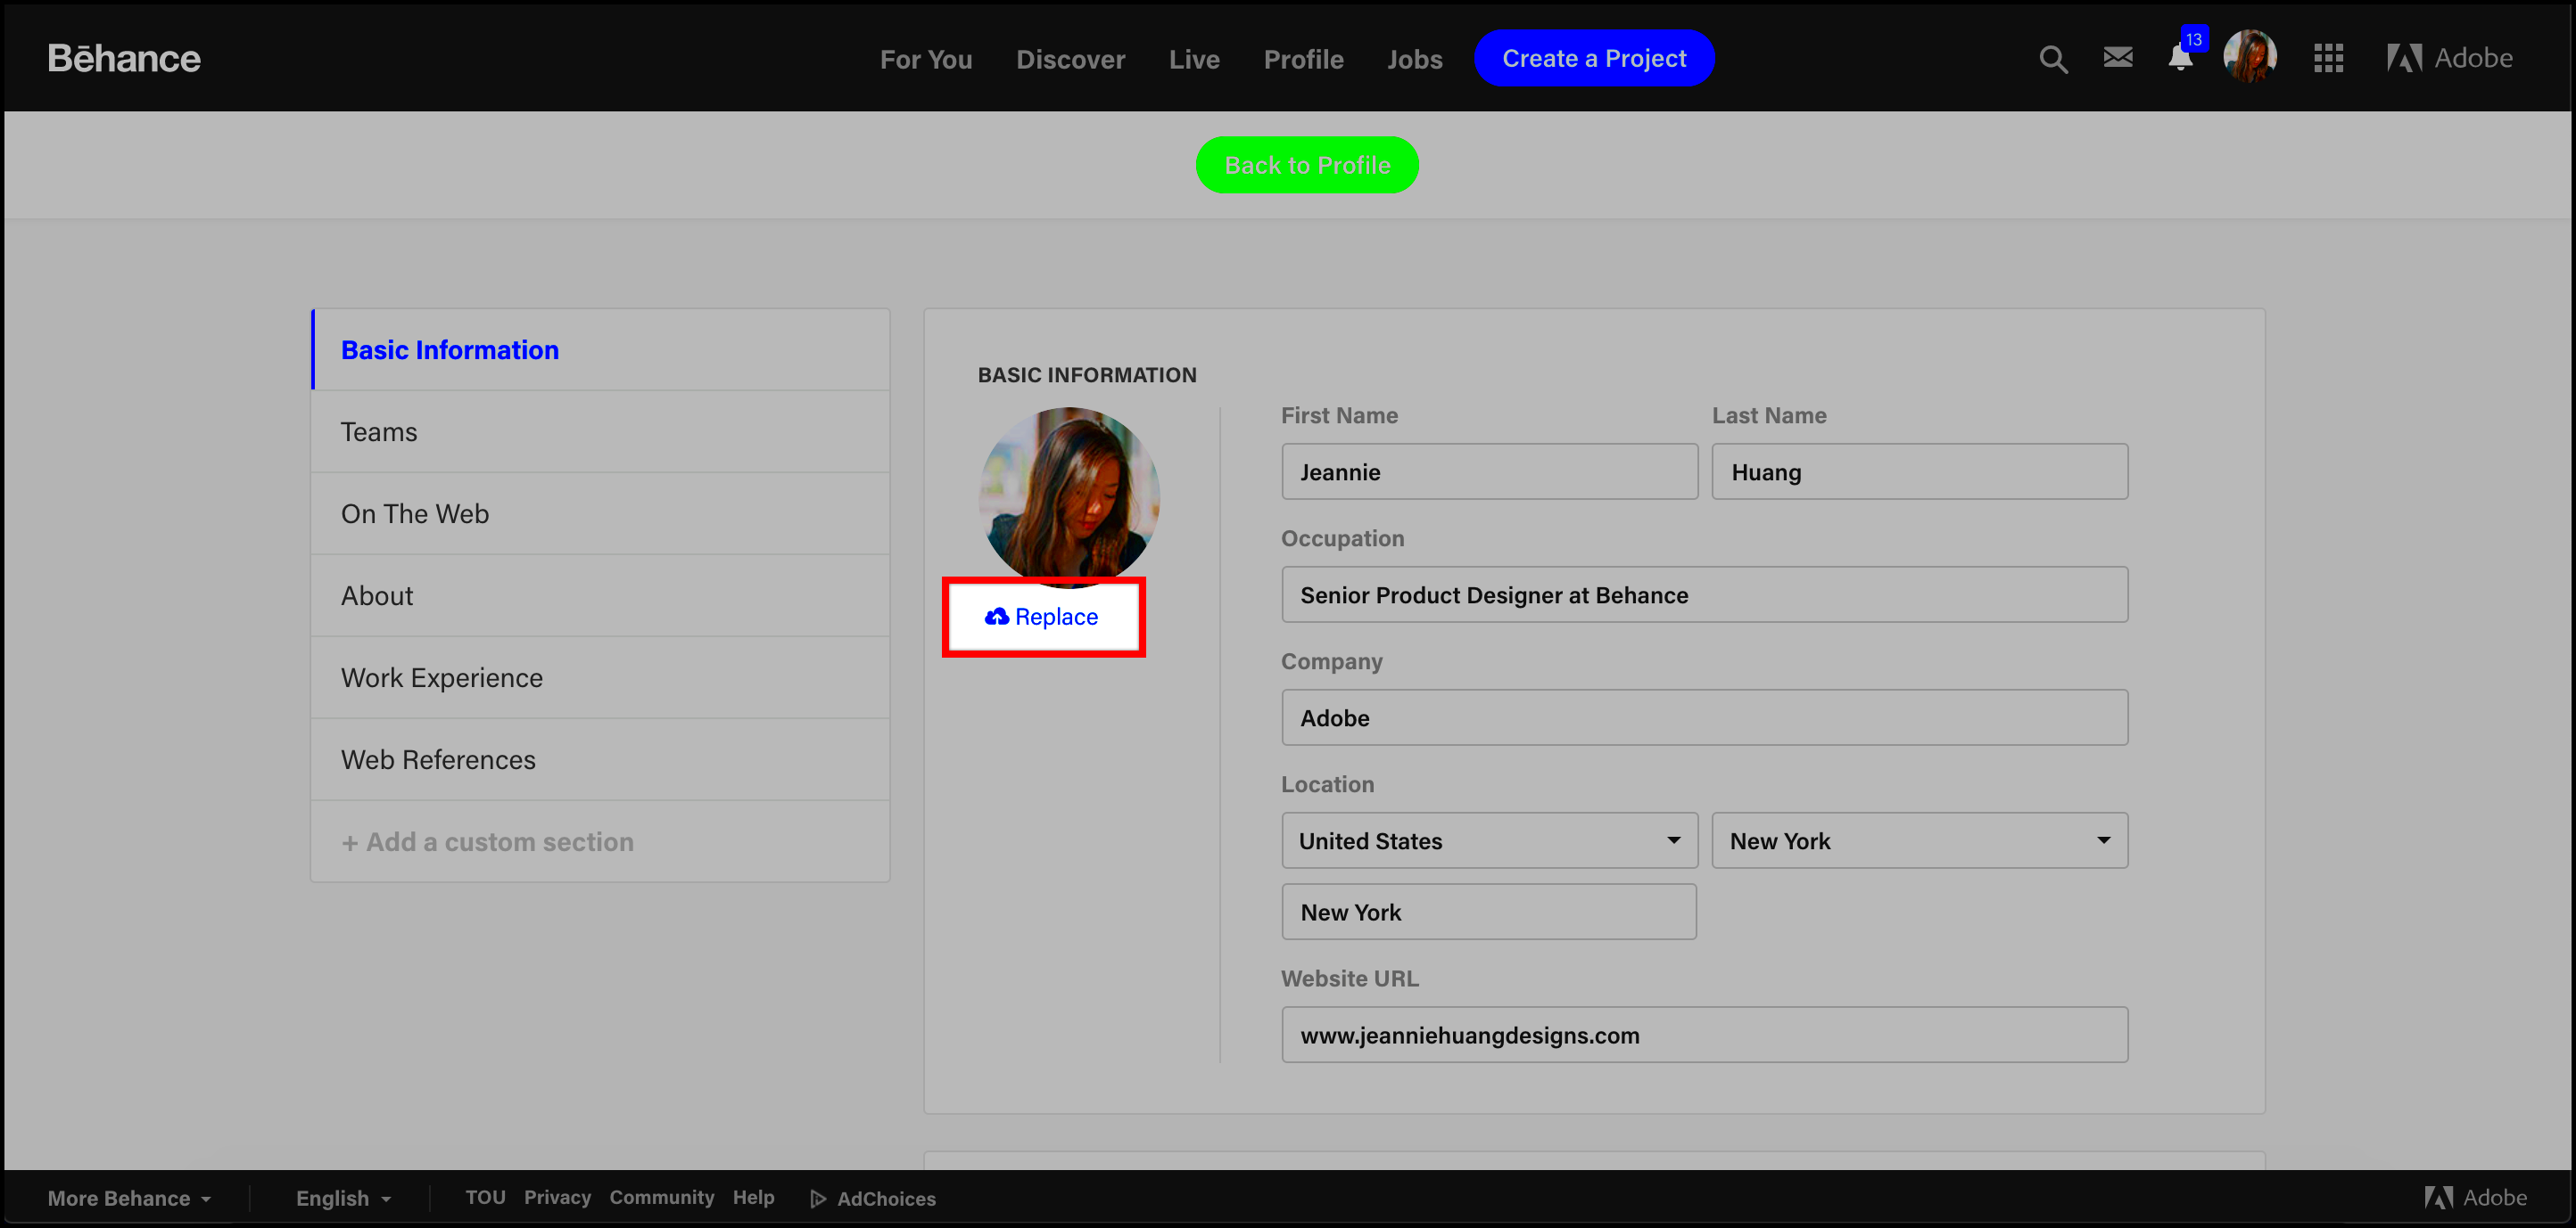Click the Adobe logo icon top right
The height and width of the screenshot is (1228, 2576).
(x=2402, y=57)
